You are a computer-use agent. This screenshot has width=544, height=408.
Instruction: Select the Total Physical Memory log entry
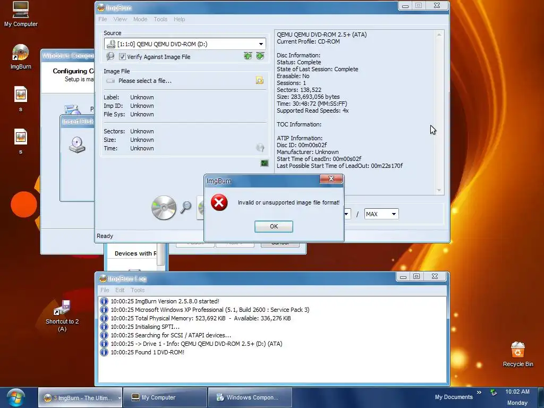pos(200,318)
